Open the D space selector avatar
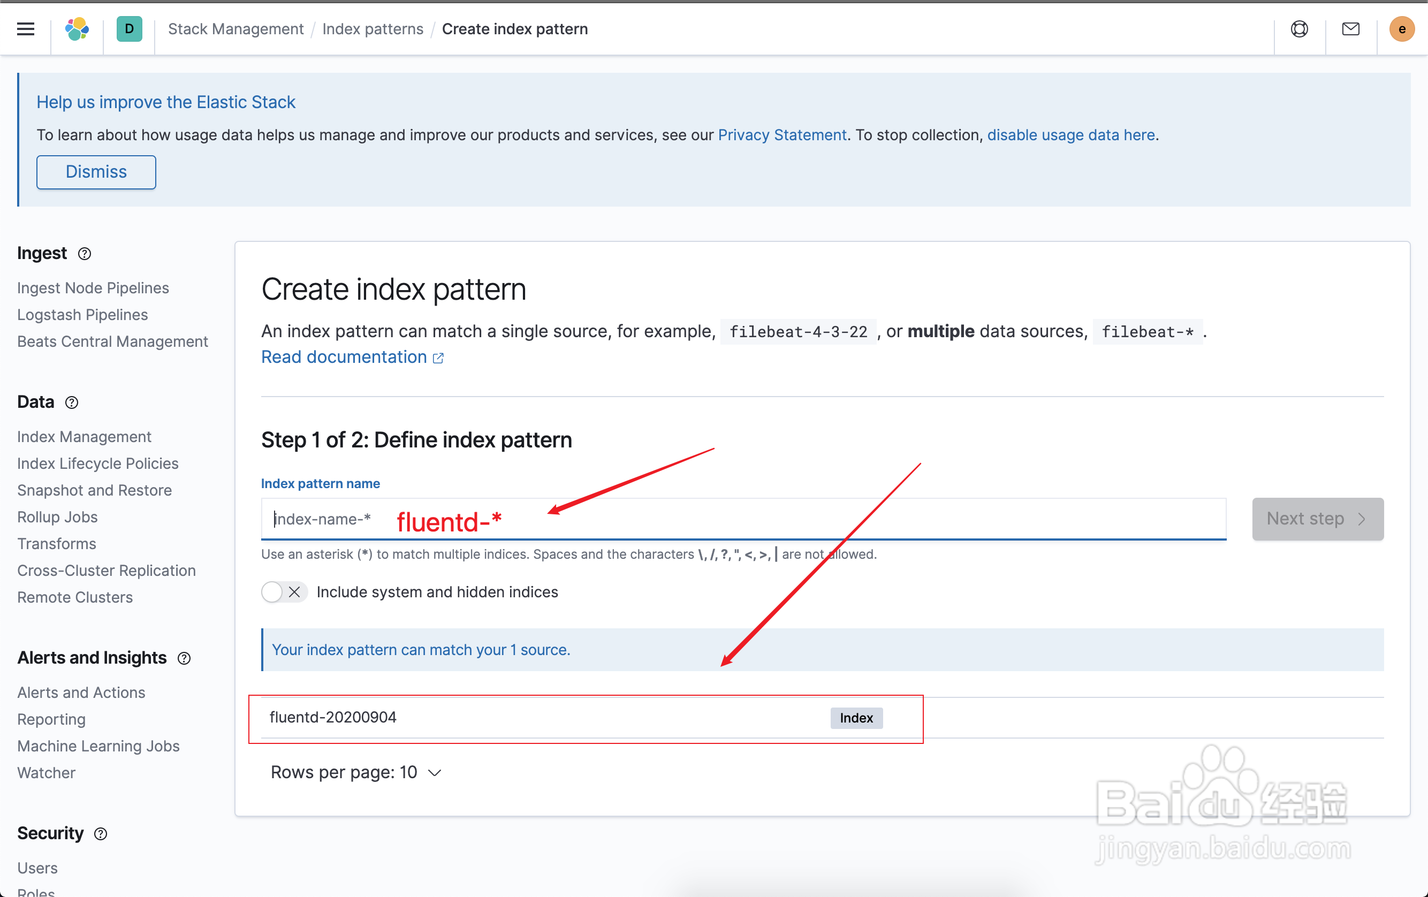1428x897 pixels. [130, 29]
